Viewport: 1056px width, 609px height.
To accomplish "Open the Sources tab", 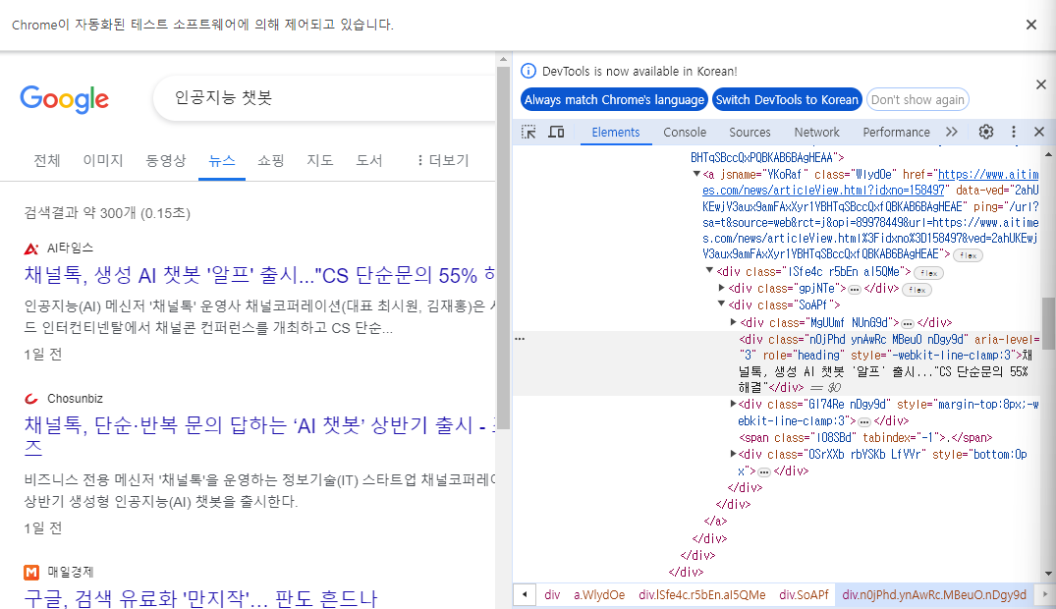I will (x=750, y=132).
